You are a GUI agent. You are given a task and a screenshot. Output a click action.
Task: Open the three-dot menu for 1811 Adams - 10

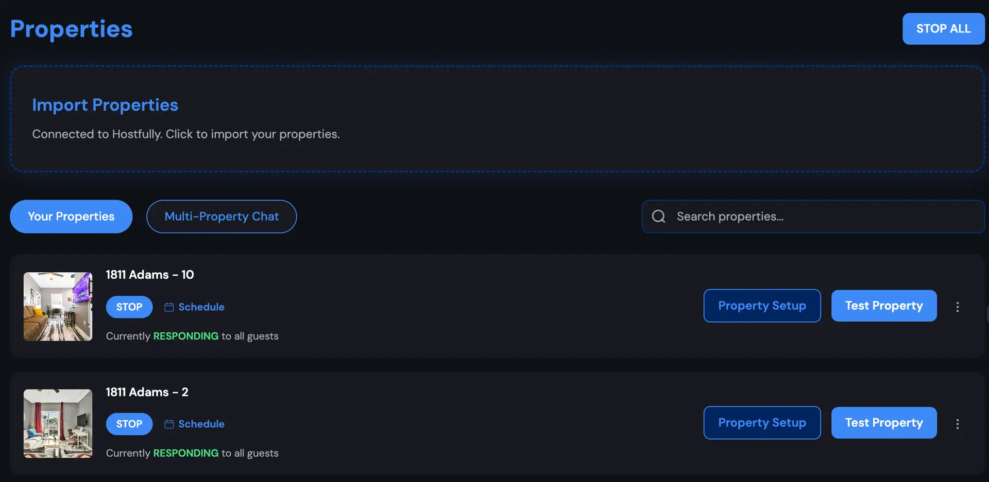(x=958, y=307)
